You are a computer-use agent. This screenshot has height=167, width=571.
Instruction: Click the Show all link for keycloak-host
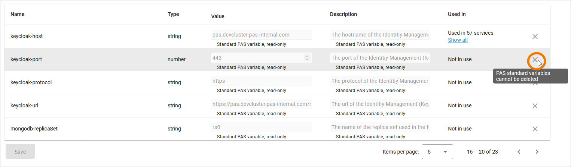point(458,40)
